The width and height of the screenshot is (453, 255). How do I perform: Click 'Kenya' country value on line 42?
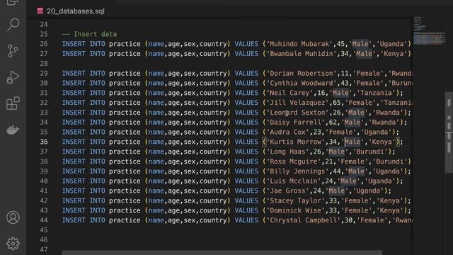(390, 201)
